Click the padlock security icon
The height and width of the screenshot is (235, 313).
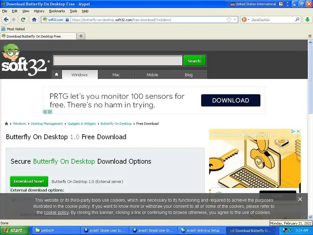[x=67, y=20]
